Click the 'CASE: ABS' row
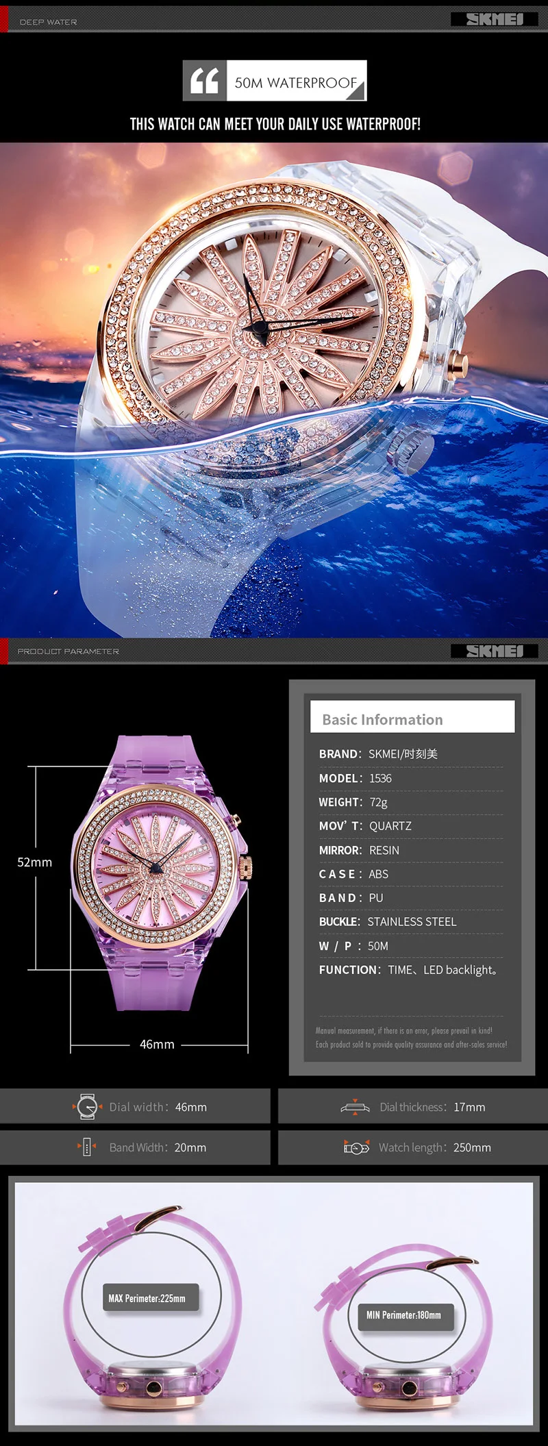 tap(353, 874)
